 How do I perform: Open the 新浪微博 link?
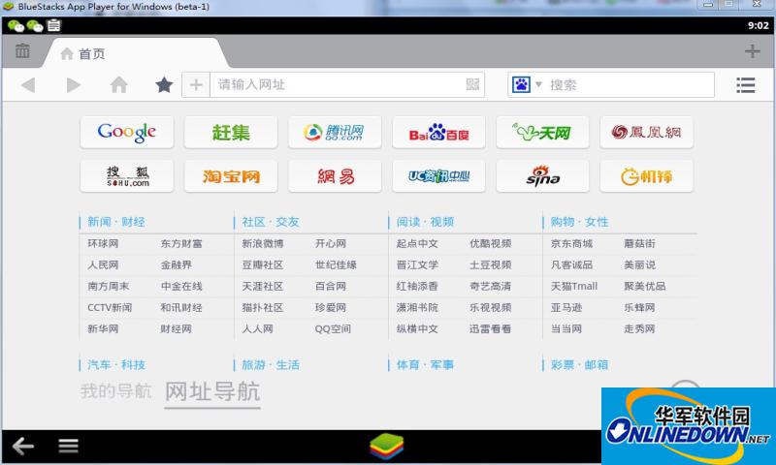point(263,243)
